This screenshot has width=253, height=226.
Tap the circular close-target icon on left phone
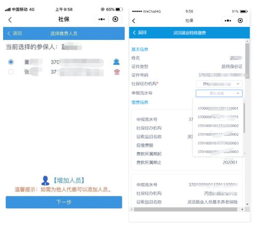coord(115,19)
